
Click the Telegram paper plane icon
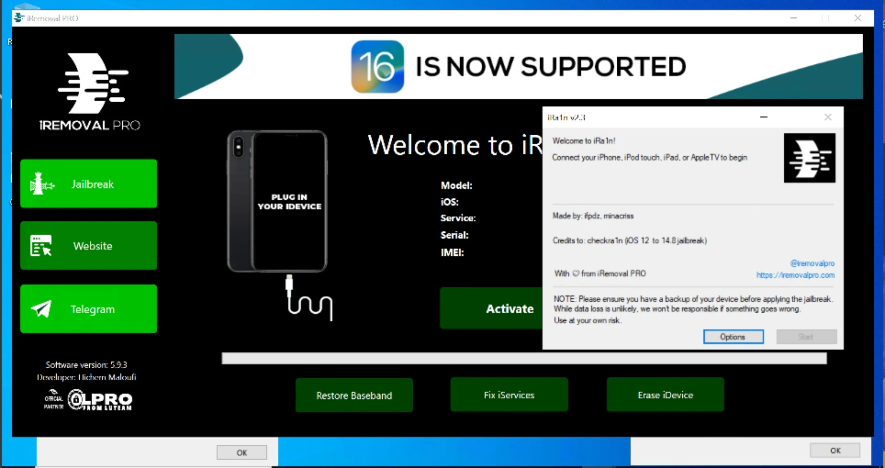pos(41,309)
